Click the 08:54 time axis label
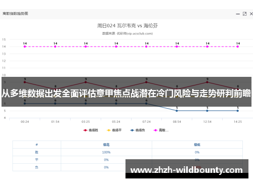 (177, 122)
